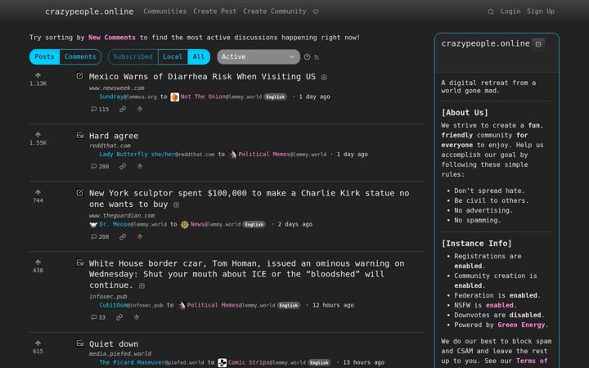Upvote the New York sculptor post
589x368 pixels.
[38, 192]
